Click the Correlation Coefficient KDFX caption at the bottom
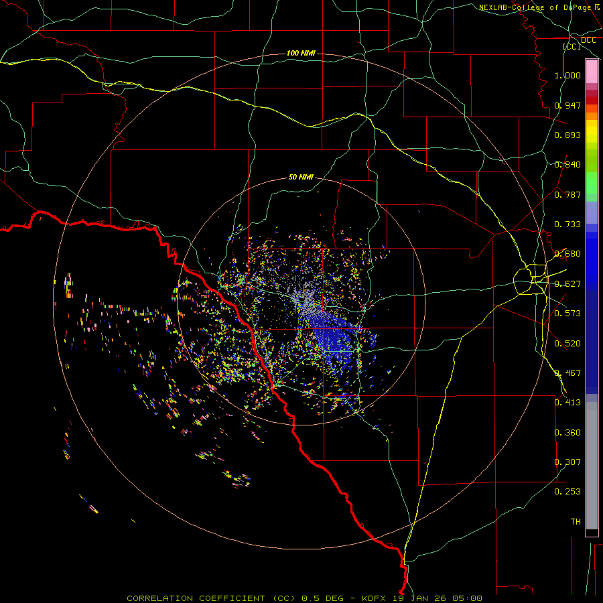This screenshot has width=603, height=603. coord(304,598)
